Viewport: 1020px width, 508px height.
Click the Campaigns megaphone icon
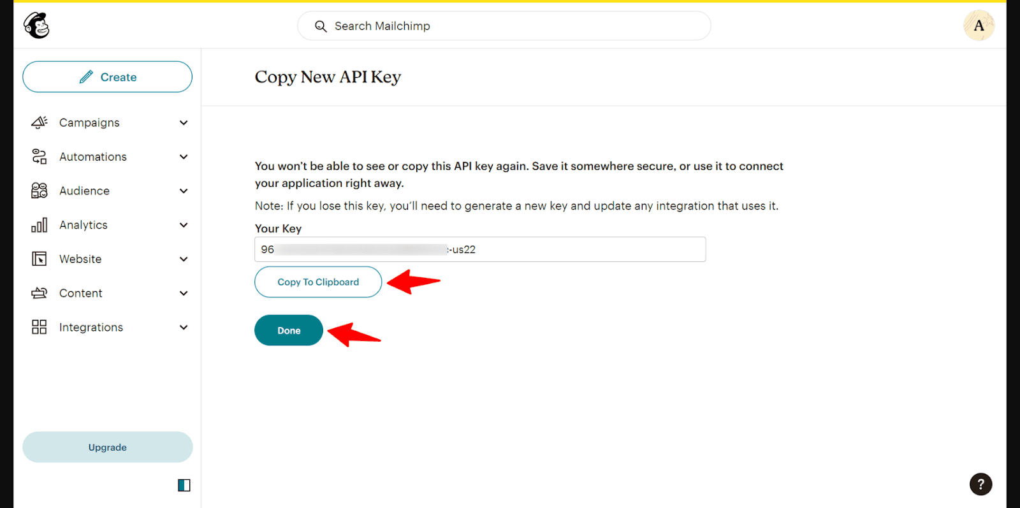point(40,122)
